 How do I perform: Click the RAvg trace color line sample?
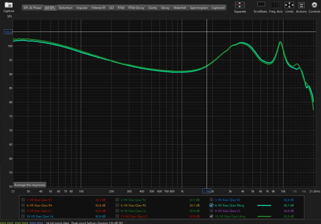264,205
